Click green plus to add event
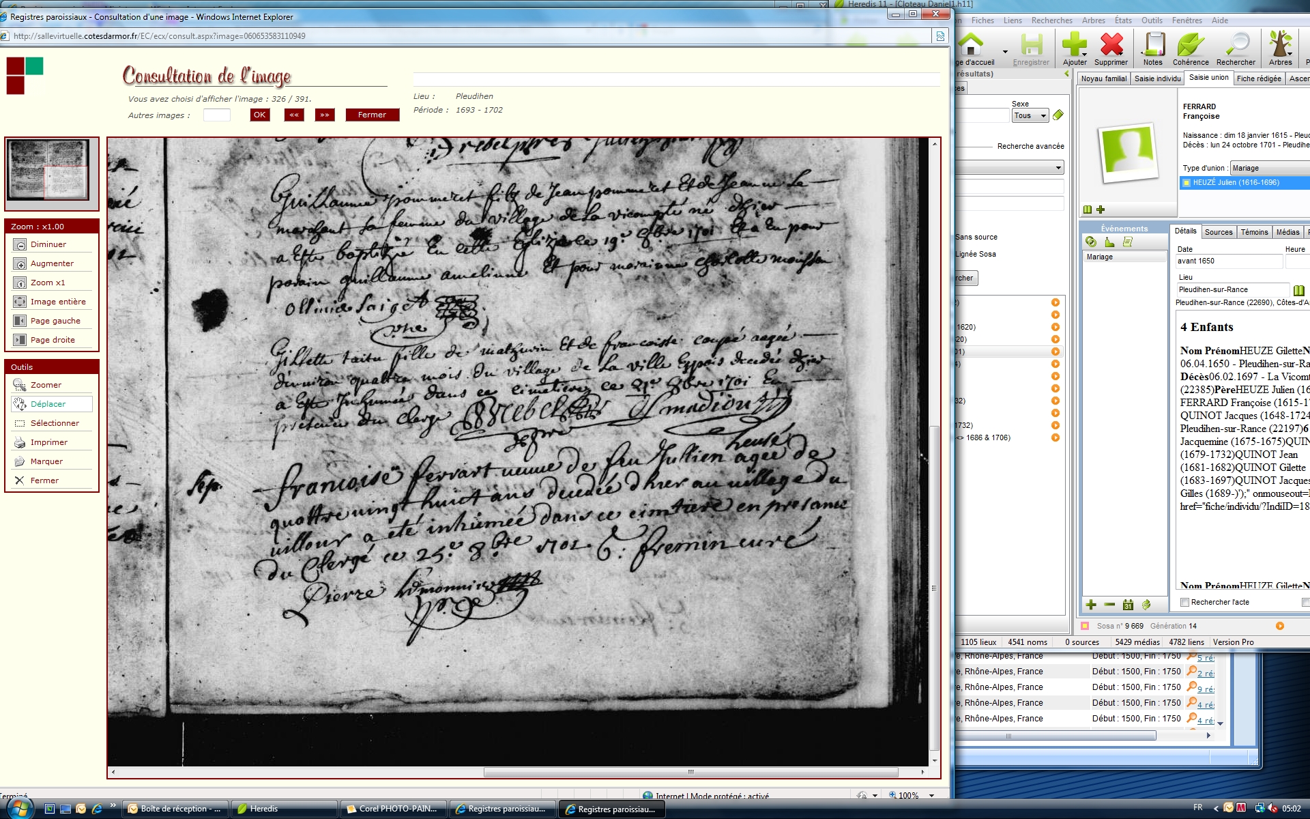 coord(1091,605)
